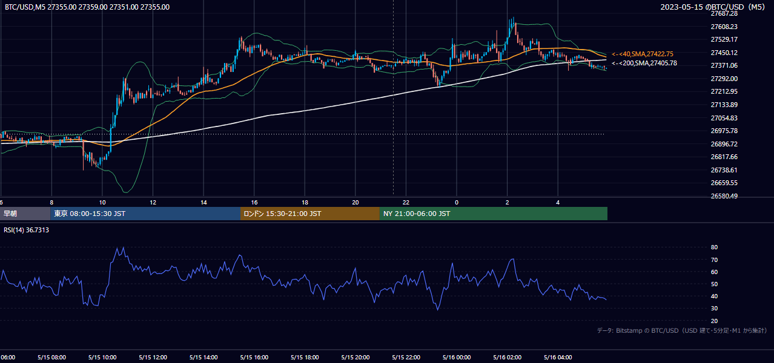The image size is (774, 363).
Task: Click the 2023-05-15 BTC/USD (M5) chart heading
Action: coord(714,7)
